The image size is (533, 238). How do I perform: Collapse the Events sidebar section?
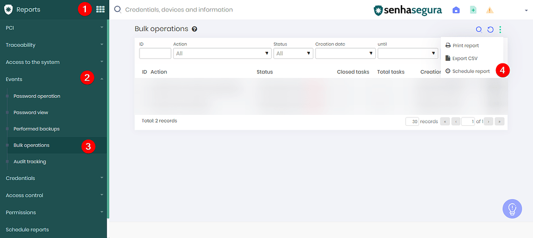[102, 79]
